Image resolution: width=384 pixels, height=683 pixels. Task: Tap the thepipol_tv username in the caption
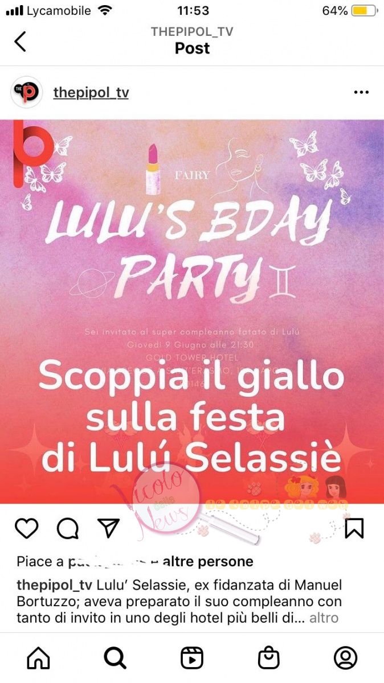coord(55,586)
